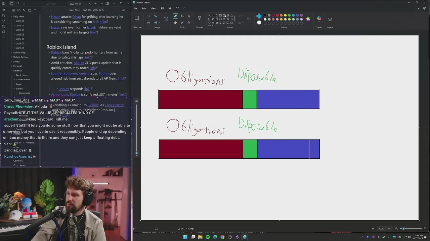Select the Triangle shape in Shapes gallery
Screen dimensions: 430x241
[x=231, y=15]
